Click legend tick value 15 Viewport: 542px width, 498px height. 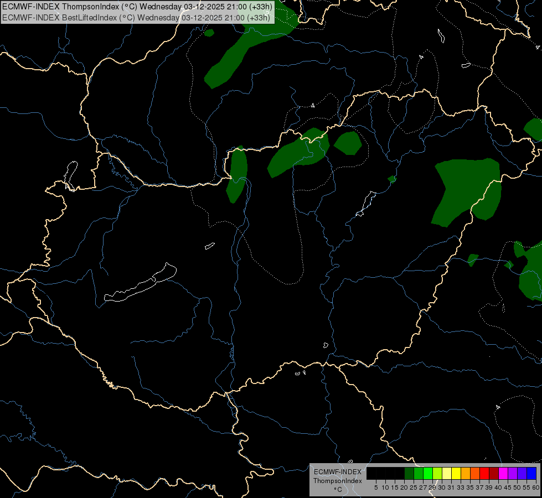[395, 487]
